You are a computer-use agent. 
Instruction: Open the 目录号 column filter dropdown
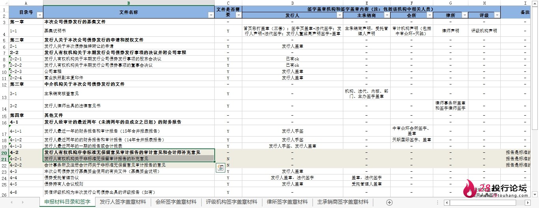[x=39, y=15]
